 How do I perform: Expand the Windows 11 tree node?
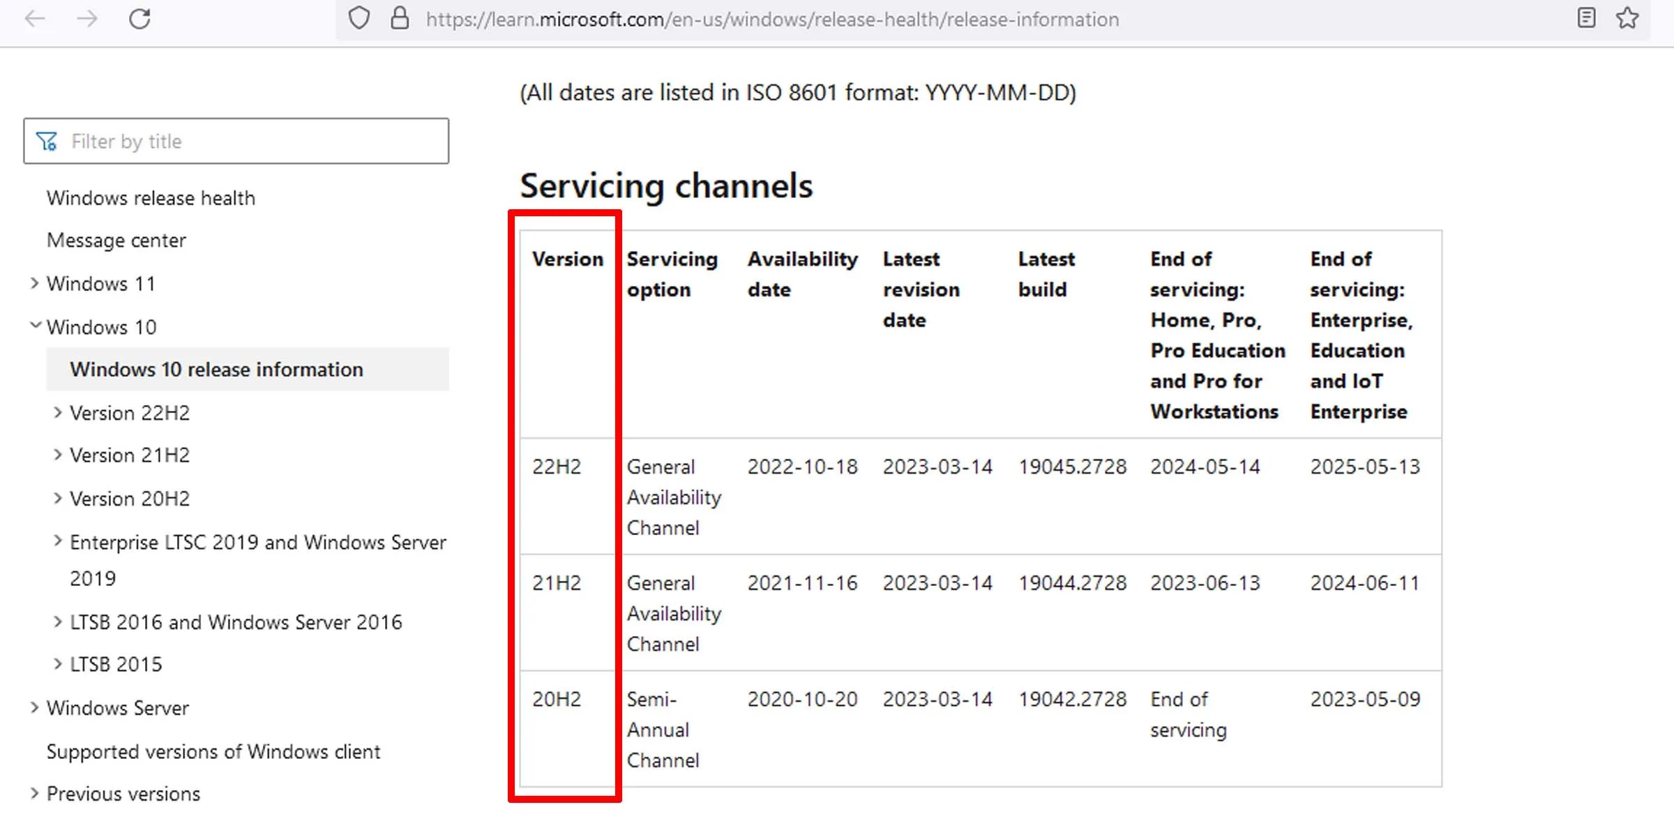34,283
